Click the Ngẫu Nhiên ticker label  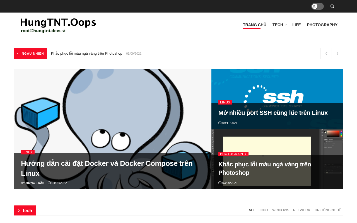(x=30, y=54)
